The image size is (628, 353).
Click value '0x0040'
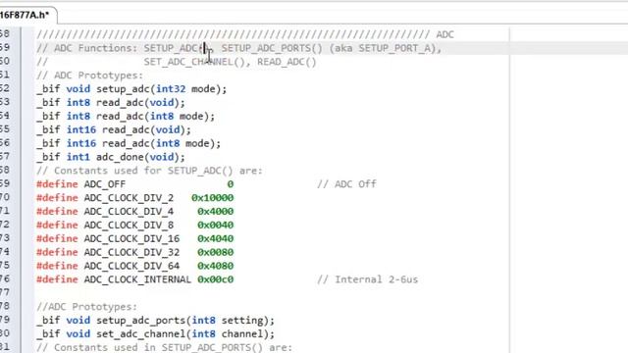[215, 226]
